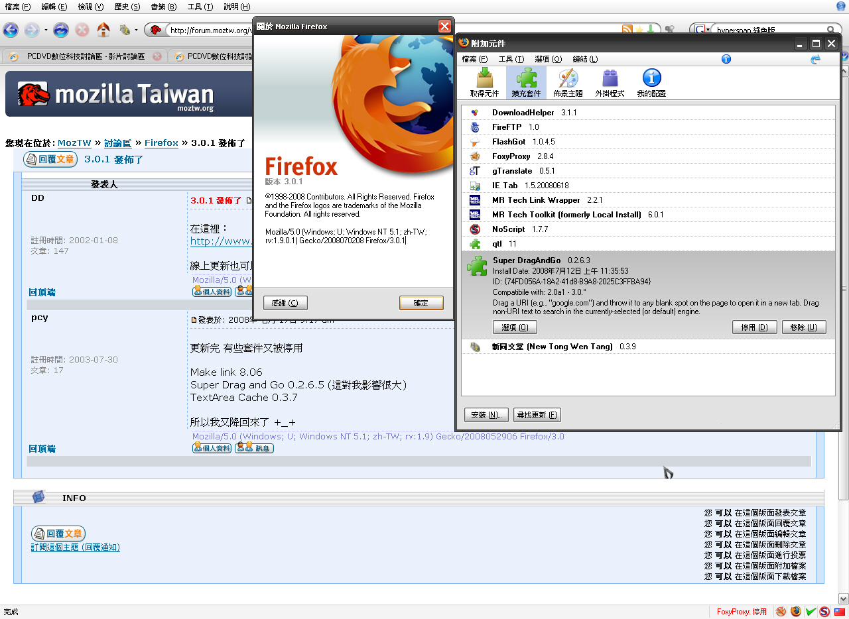
Task: Close the first PCDVD tab with its X
Action: click(x=157, y=56)
